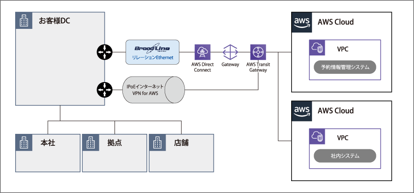Click VPC text above 予約情報管理システム
This screenshot has width=414, height=193.
point(342,49)
